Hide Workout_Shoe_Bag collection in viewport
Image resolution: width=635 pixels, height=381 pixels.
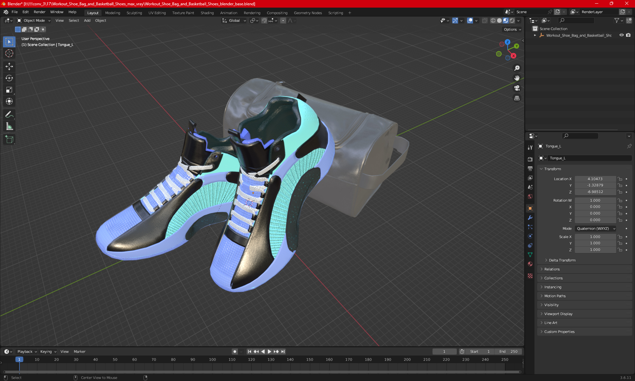pos(621,35)
